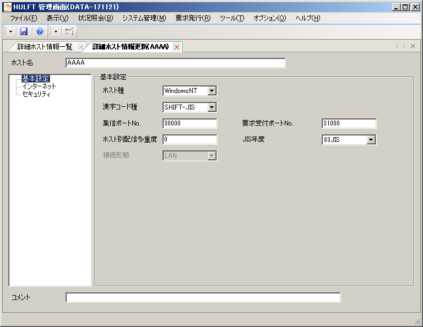Select セキュリティ in the tree
The width and height of the screenshot is (423, 327).
pos(36,94)
